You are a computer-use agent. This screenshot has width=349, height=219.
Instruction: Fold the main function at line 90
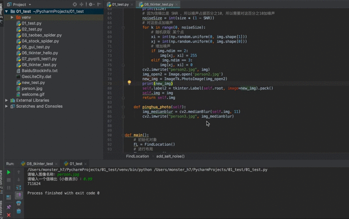tap(123, 135)
